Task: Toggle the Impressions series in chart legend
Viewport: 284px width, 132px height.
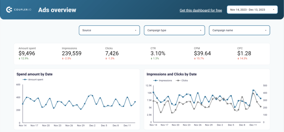Action: point(163,80)
